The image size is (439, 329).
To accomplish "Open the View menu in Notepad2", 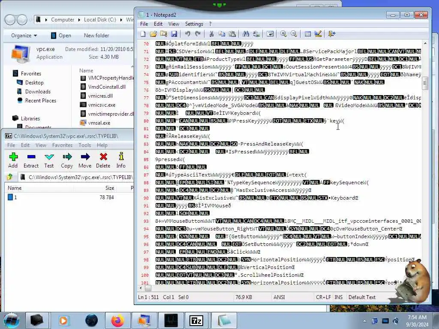I will 174,24.
